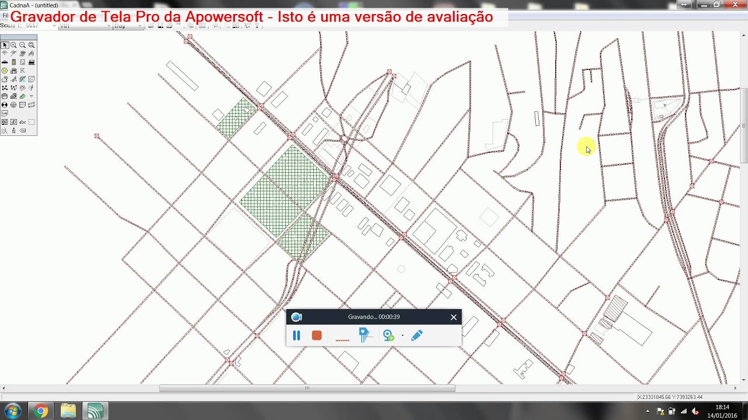Select the parking lot P tool
This screenshot has height=420, width=748.
coord(22,62)
